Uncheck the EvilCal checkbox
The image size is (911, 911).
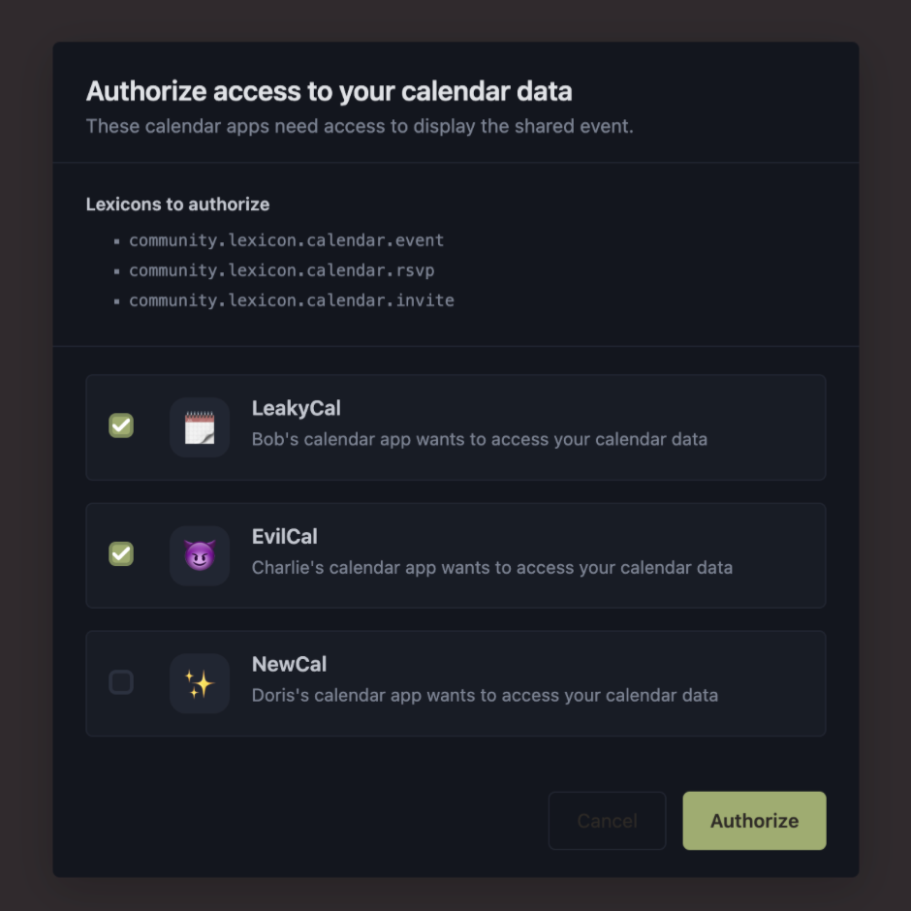tap(121, 553)
